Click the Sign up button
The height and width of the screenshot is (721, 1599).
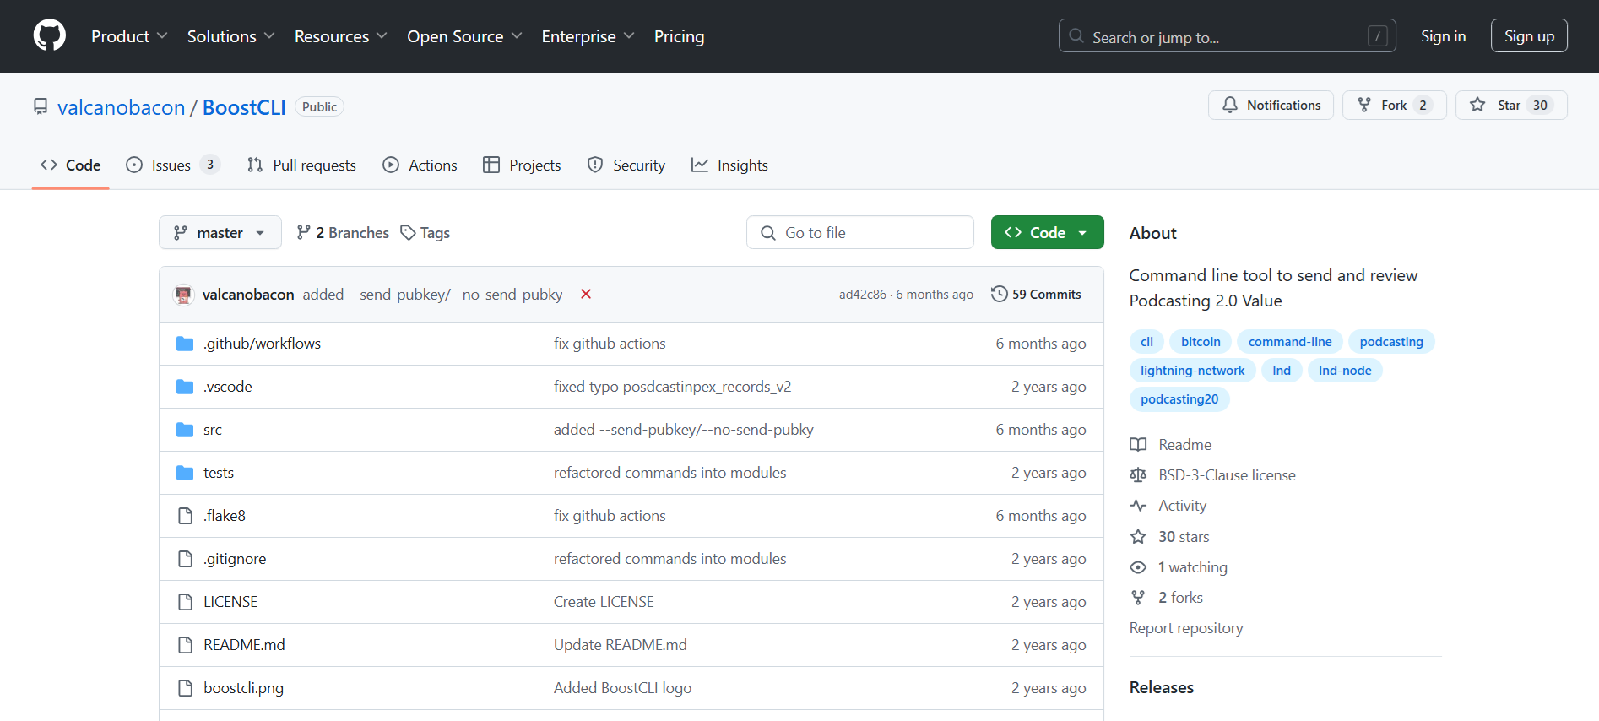coord(1528,36)
